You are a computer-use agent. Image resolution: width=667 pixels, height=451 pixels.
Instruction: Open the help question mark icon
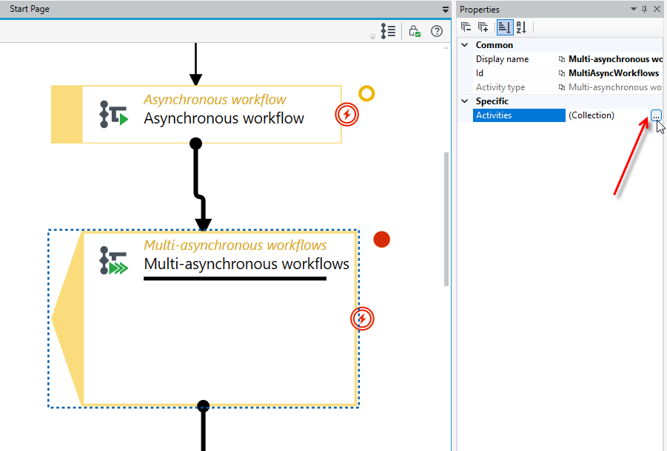(437, 31)
